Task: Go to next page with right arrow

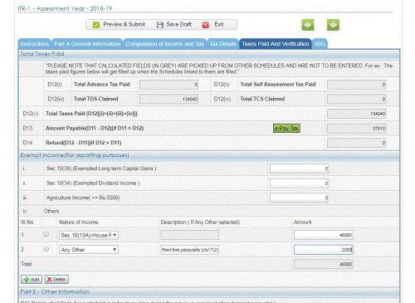Action: [333, 25]
